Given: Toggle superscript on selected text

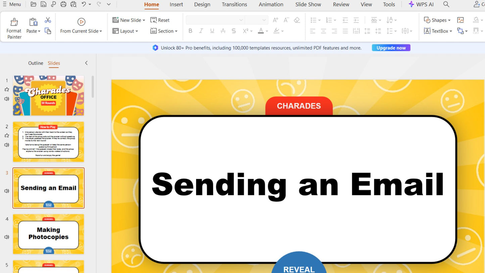Looking at the screenshot, I should 245,31.
